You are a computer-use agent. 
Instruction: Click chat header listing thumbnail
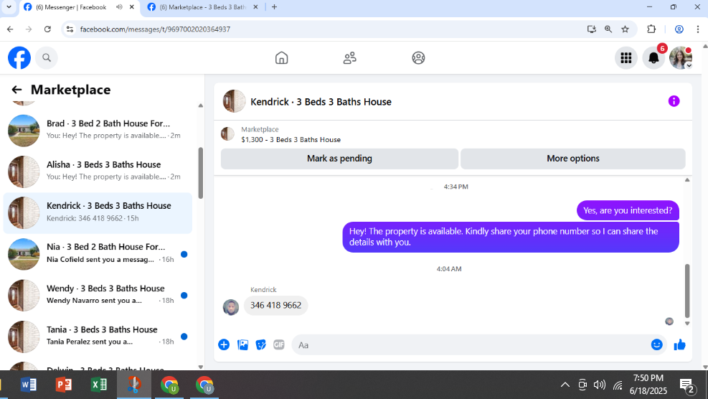(x=234, y=101)
